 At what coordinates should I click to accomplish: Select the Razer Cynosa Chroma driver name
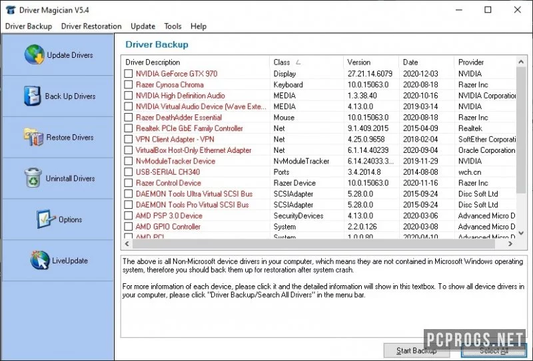pyautogui.click(x=170, y=84)
